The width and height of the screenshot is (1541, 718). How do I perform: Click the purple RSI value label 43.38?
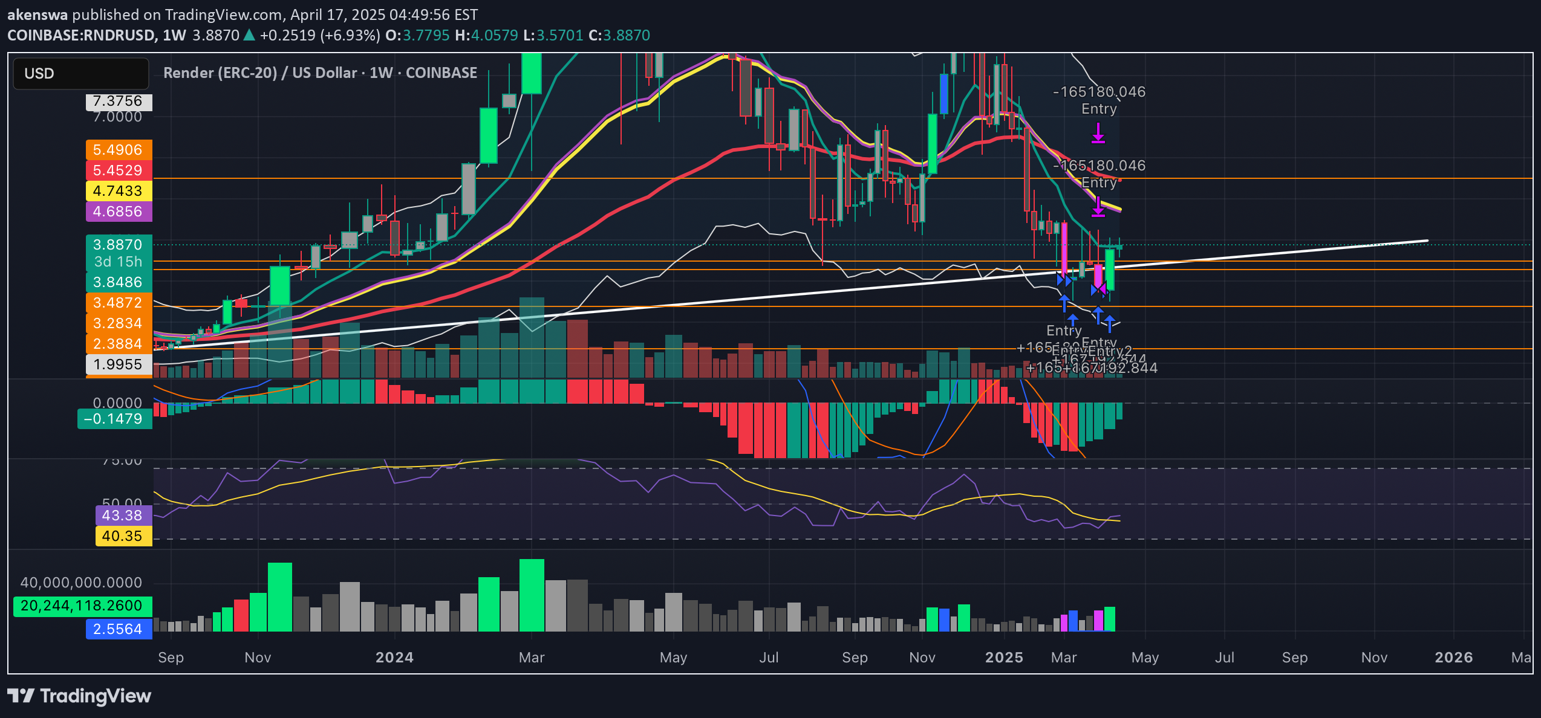coord(123,516)
